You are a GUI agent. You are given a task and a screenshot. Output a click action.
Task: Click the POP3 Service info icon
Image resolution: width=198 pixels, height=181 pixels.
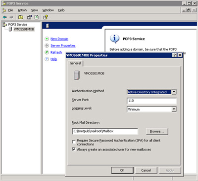point(114,39)
